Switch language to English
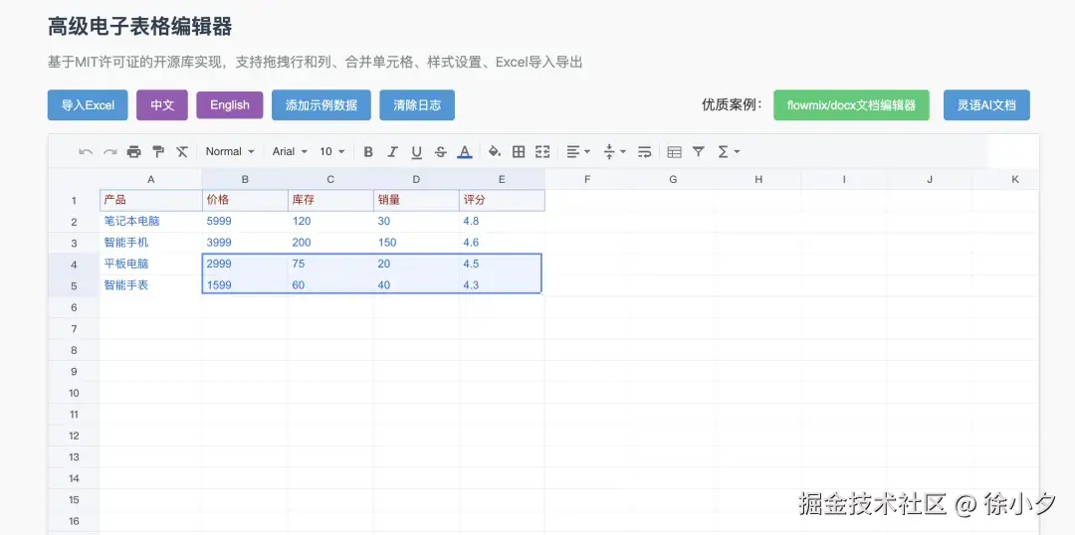 230,105
